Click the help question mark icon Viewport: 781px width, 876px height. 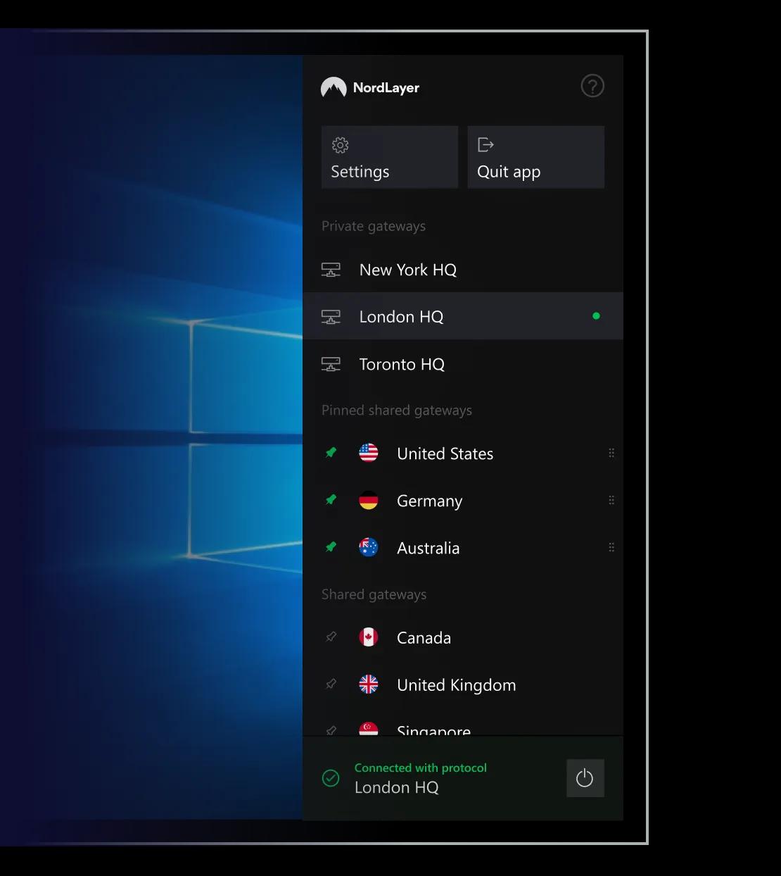click(592, 87)
